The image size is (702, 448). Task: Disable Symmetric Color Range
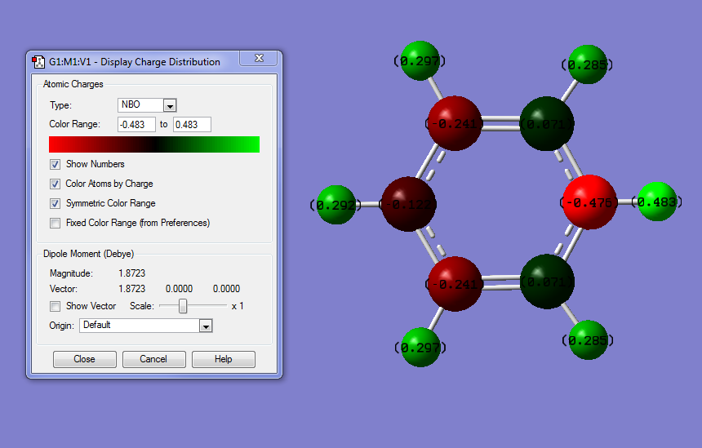(56, 203)
